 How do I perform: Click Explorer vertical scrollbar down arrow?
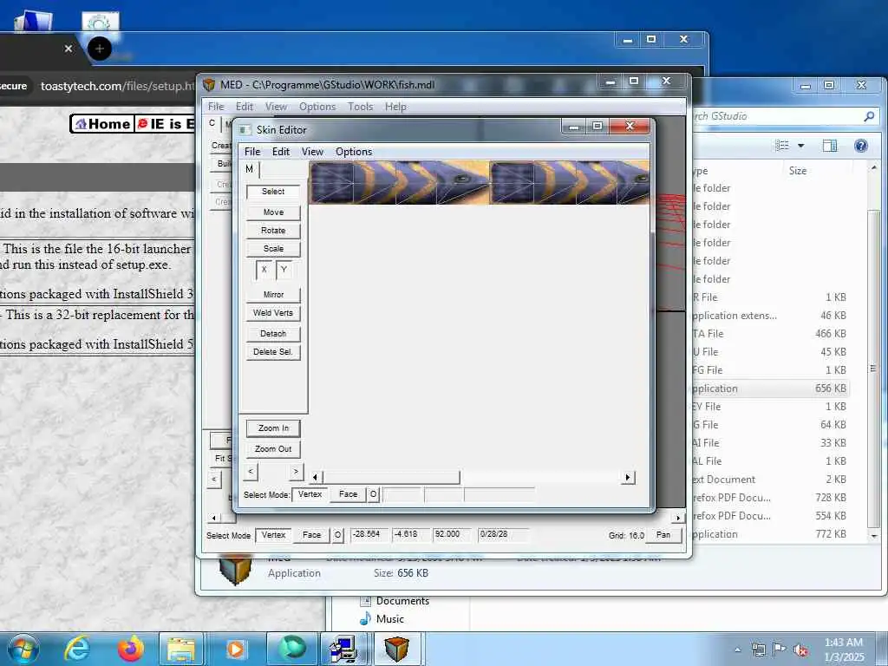pyautogui.click(x=874, y=535)
